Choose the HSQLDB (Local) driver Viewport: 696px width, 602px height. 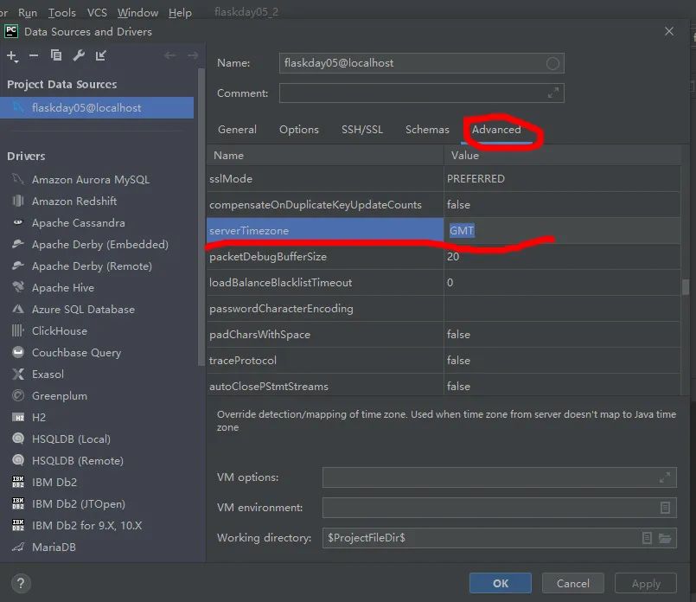tap(71, 439)
